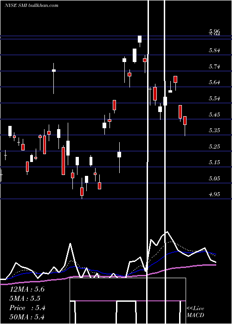
Task: Click the 4.95 price axis label
Action: (x=214, y=194)
